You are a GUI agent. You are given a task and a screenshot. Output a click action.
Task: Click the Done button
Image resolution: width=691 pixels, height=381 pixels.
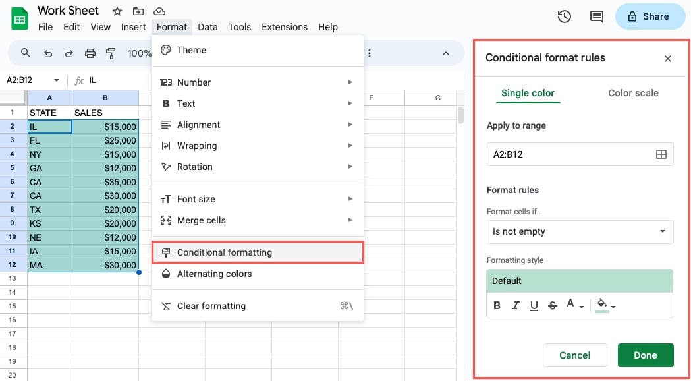point(646,355)
